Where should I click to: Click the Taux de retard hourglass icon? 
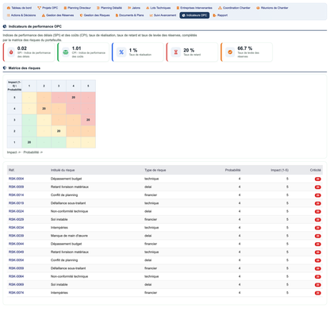click(x=176, y=52)
